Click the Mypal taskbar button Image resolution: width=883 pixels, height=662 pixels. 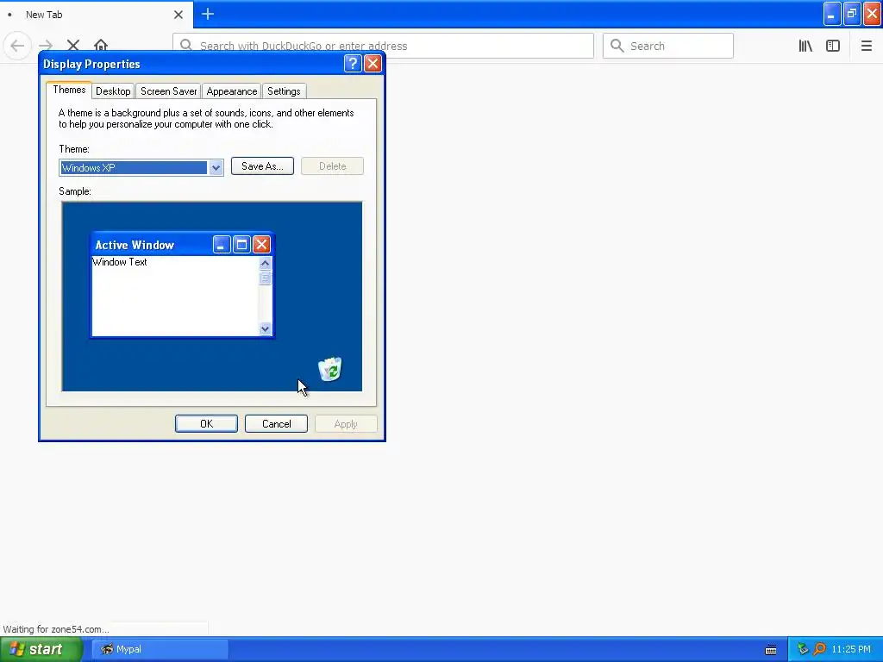tap(160, 649)
